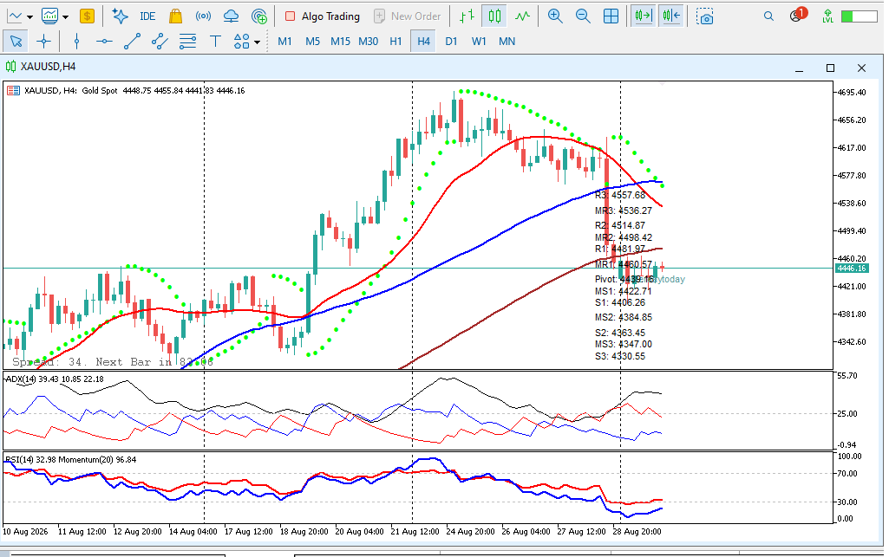Switch chart to candlesticks type
Screen dimensions: 889x557
[494, 16]
